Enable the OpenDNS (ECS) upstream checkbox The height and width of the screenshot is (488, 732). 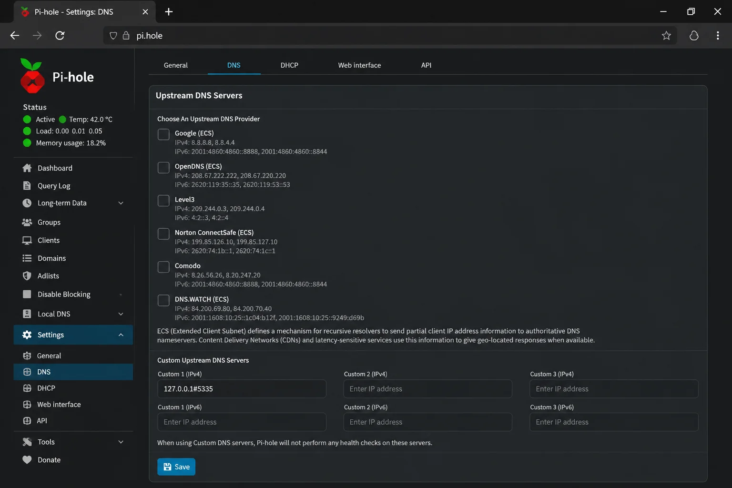[x=163, y=168]
